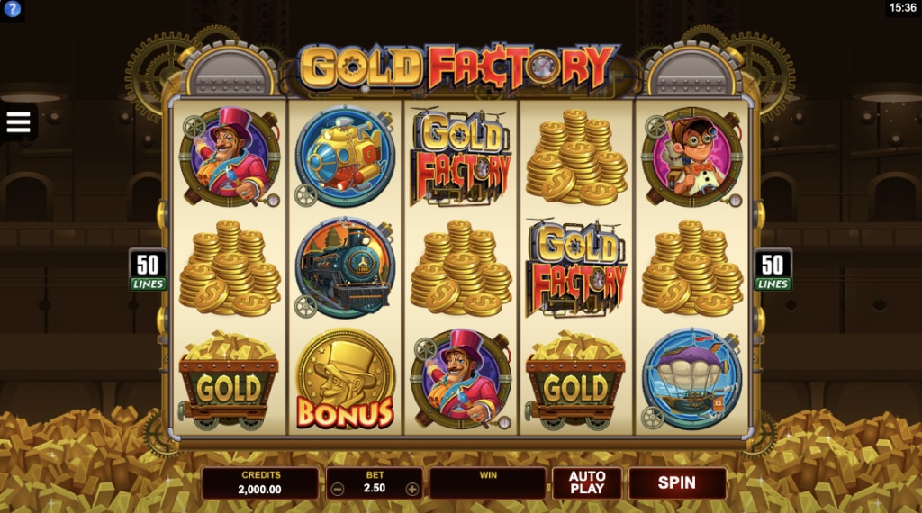This screenshot has height=513, width=922.
Task: Select the yellow submarine symbol
Action: pos(345,157)
